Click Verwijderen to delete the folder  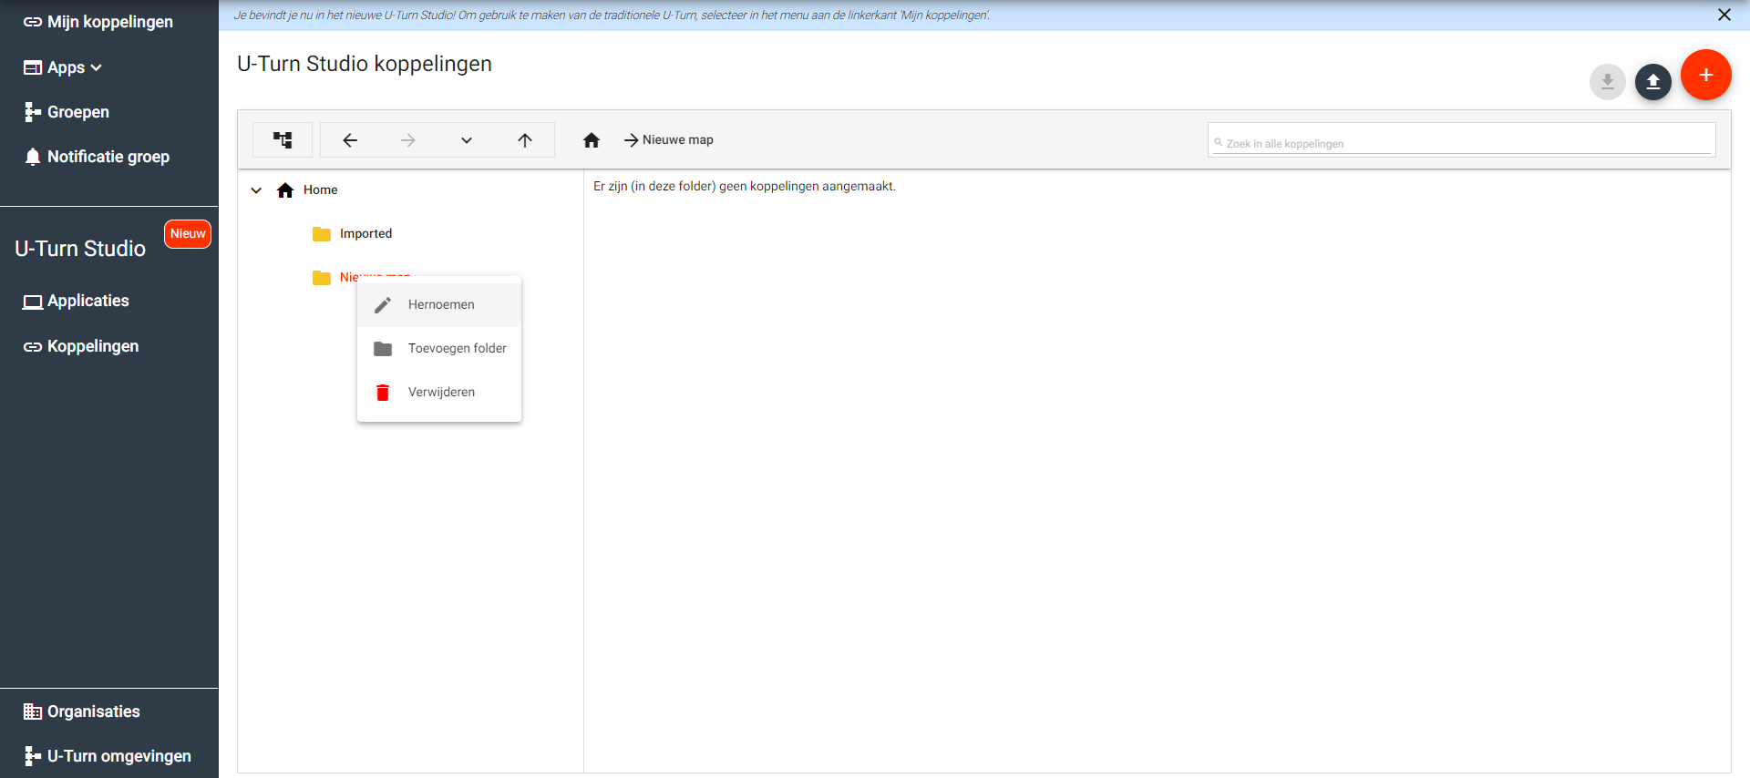(x=440, y=393)
